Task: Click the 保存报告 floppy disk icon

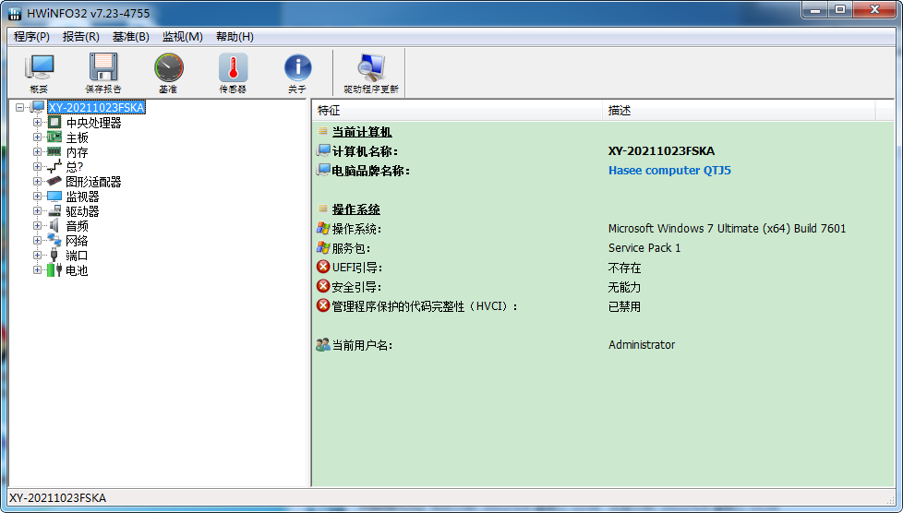Action: coord(103,67)
